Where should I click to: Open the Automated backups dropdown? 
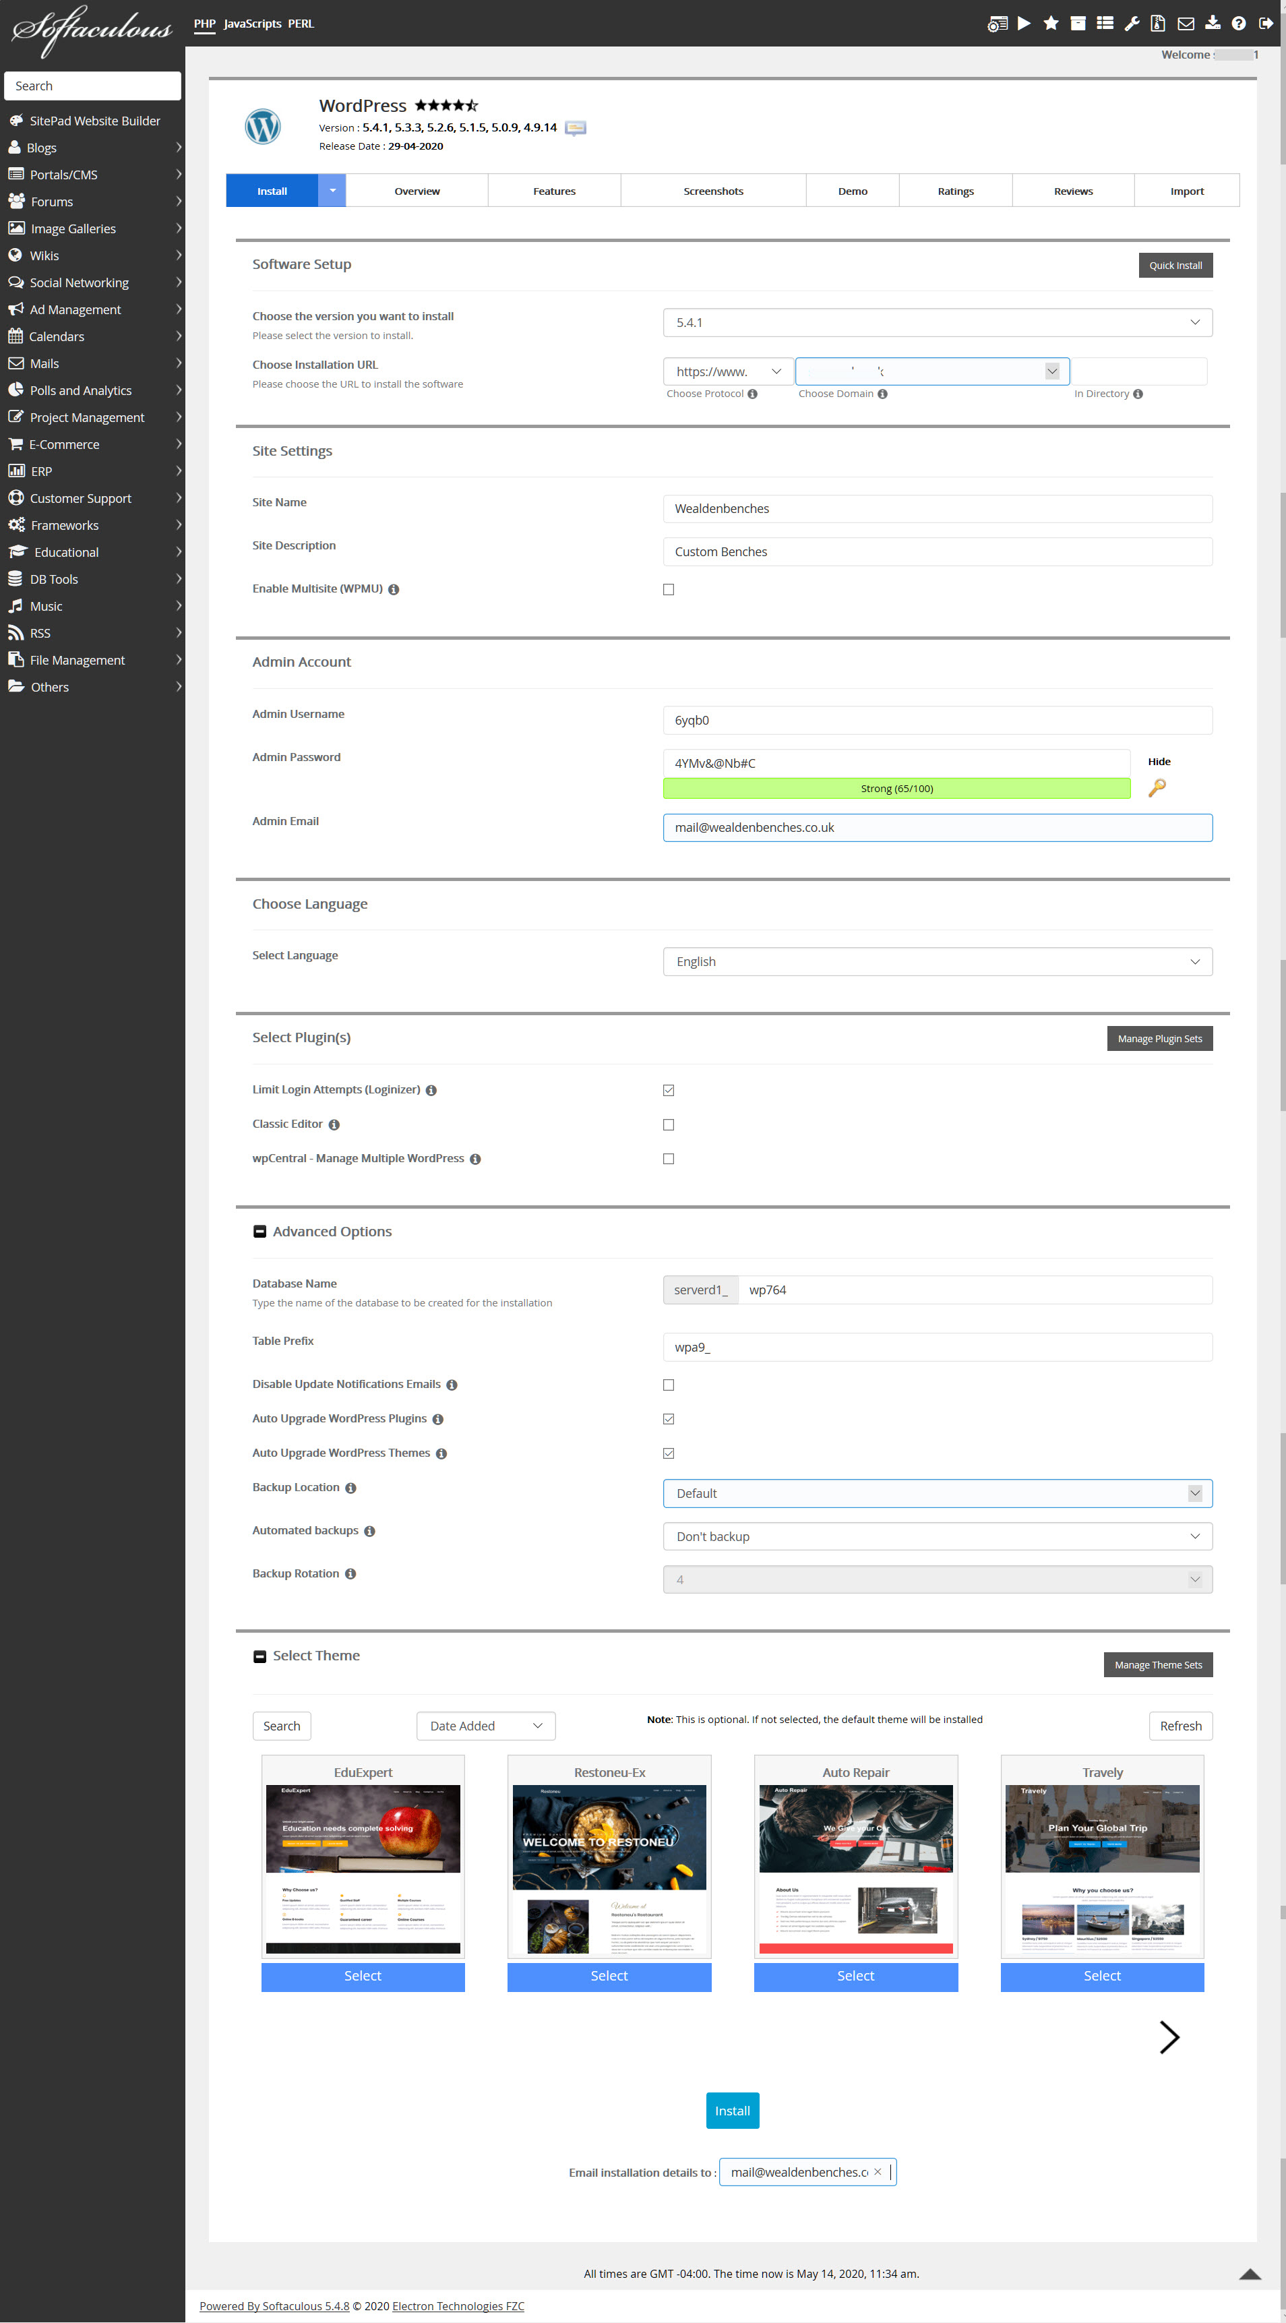point(937,1536)
